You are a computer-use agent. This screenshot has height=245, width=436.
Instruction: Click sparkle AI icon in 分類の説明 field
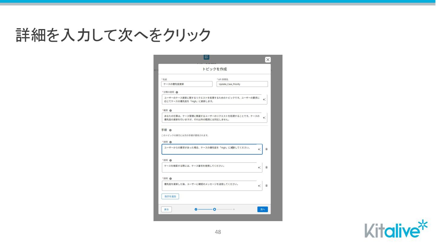click(264, 100)
